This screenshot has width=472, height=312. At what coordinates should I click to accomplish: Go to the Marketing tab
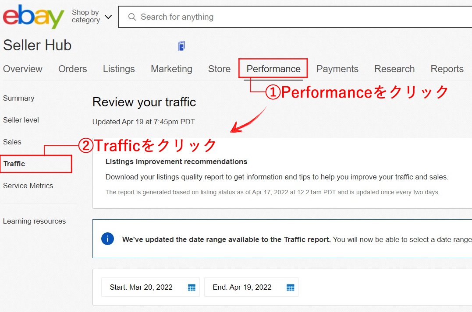click(171, 69)
